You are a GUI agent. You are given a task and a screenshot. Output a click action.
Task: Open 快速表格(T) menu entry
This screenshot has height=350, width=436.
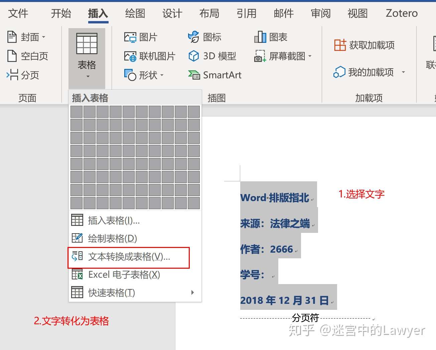[135, 292]
